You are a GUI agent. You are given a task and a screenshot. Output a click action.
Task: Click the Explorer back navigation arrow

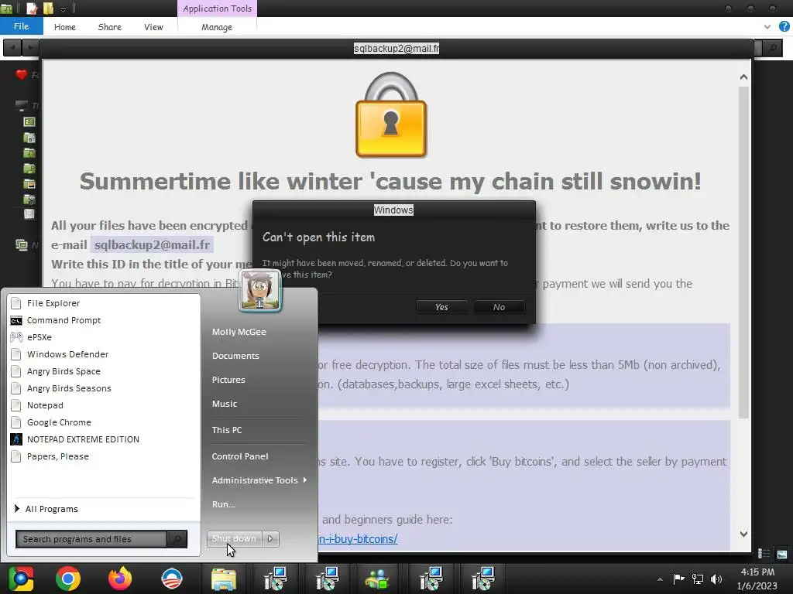pyautogui.click(x=12, y=48)
